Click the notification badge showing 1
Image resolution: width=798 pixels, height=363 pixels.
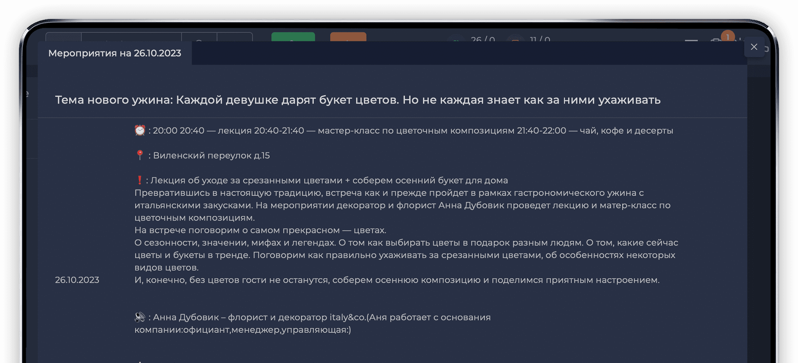(x=728, y=36)
